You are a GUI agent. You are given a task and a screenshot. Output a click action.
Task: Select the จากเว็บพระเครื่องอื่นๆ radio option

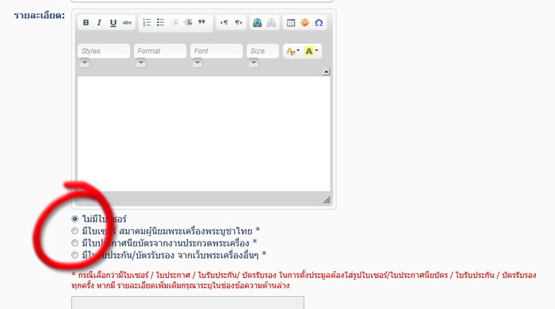(75, 255)
